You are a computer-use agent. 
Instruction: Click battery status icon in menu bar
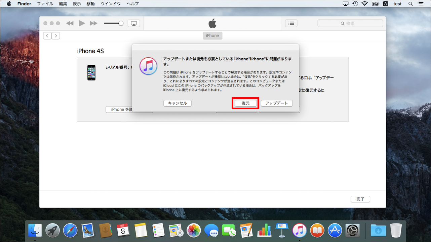click(375, 4)
